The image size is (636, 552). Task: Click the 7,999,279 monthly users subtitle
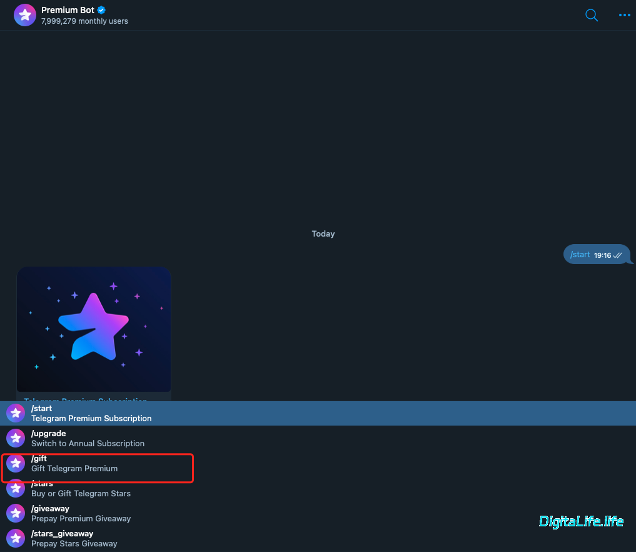(x=84, y=21)
